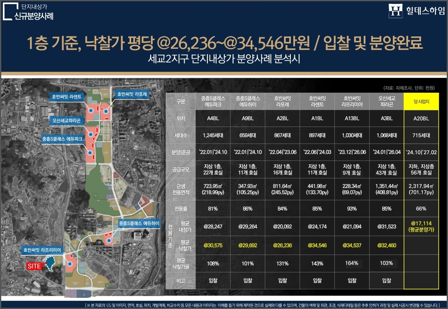Click the 66% 전용률 cell

pos(421,209)
